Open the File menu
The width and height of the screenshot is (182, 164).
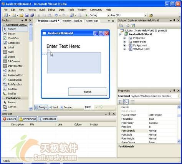pyautogui.click(x=5, y=10)
